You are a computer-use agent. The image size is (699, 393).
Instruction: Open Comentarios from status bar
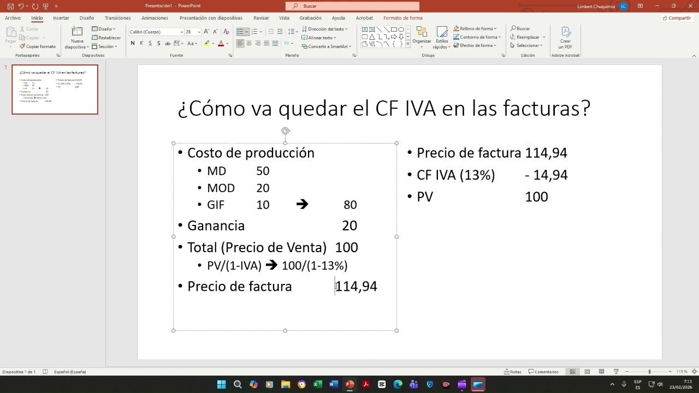[x=543, y=372]
